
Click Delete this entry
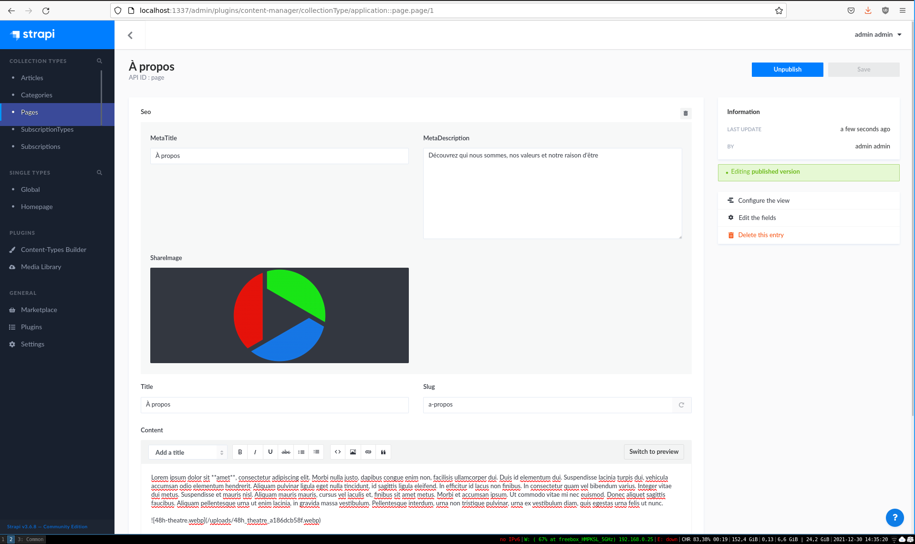tap(761, 235)
